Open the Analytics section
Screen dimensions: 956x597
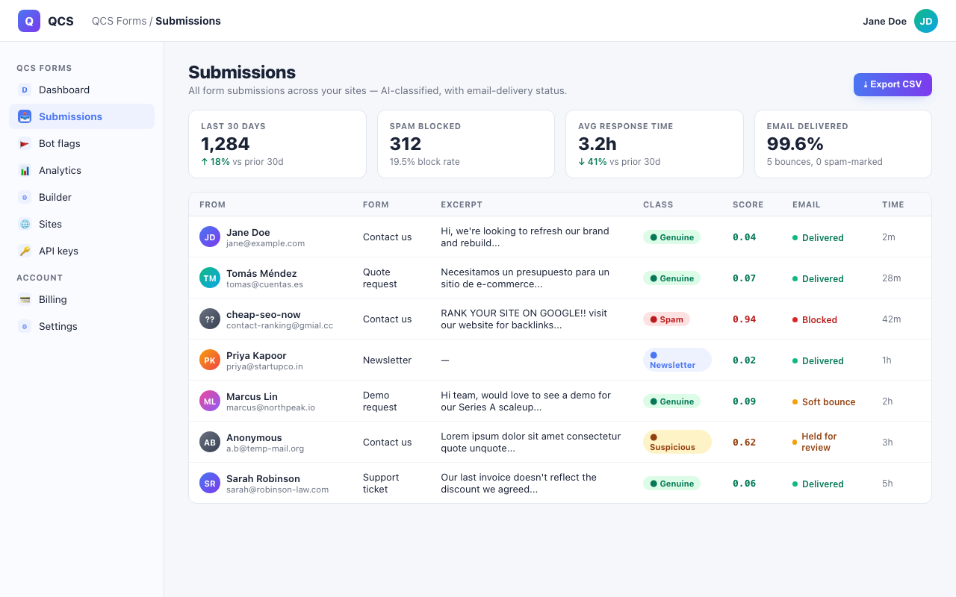point(82,170)
